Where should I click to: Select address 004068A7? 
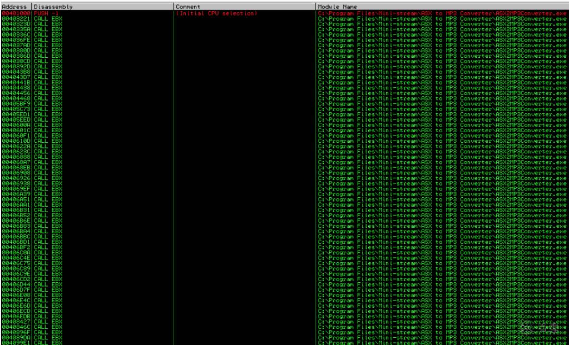pos(16,162)
